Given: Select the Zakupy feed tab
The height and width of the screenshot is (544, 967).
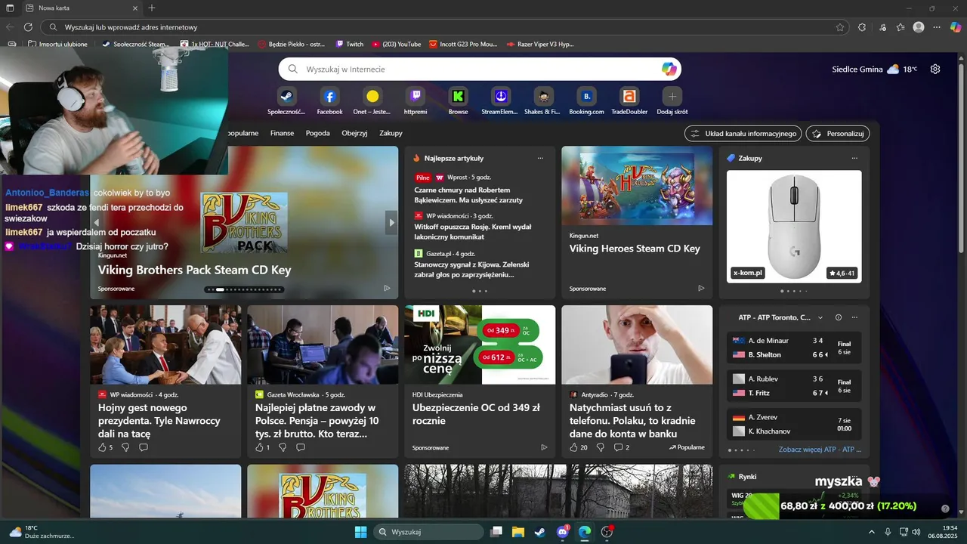Looking at the screenshot, I should [391, 133].
